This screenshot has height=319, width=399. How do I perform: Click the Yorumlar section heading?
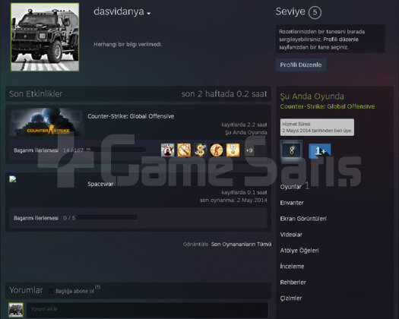click(26, 290)
